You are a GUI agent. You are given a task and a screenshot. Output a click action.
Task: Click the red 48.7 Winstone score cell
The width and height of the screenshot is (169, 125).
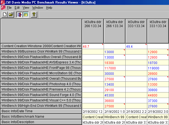point(93,46)
